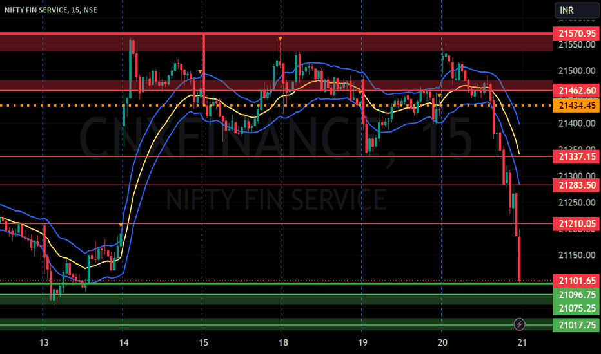
Task: Select the 21283.50 red price label
Action: pyautogui.click(x=576, y=185)
